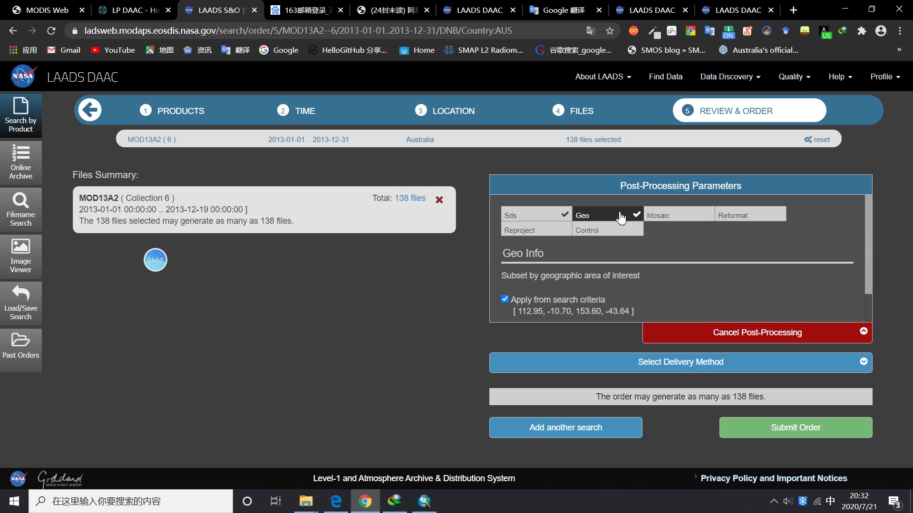Viewport: 913px width, 513px height.
Task: Remove MOD13A2 files with red X
Action: 439,200
